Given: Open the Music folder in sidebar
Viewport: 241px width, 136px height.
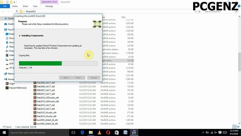Looking at the screenshot, I should [x=10, y=47].
